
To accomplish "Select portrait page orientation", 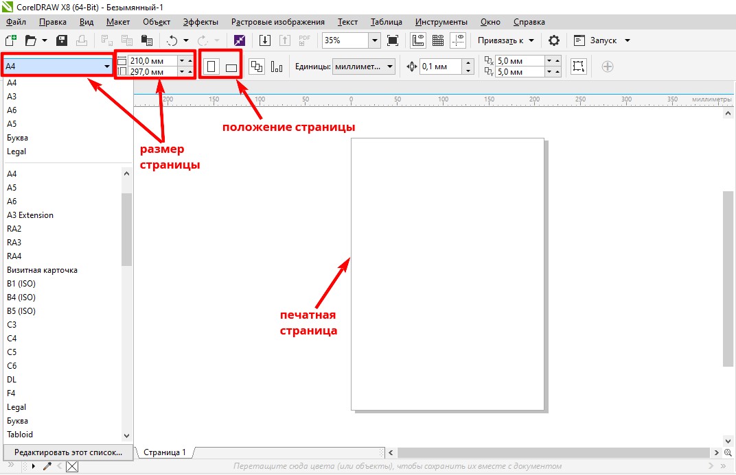I will (211, 66).
